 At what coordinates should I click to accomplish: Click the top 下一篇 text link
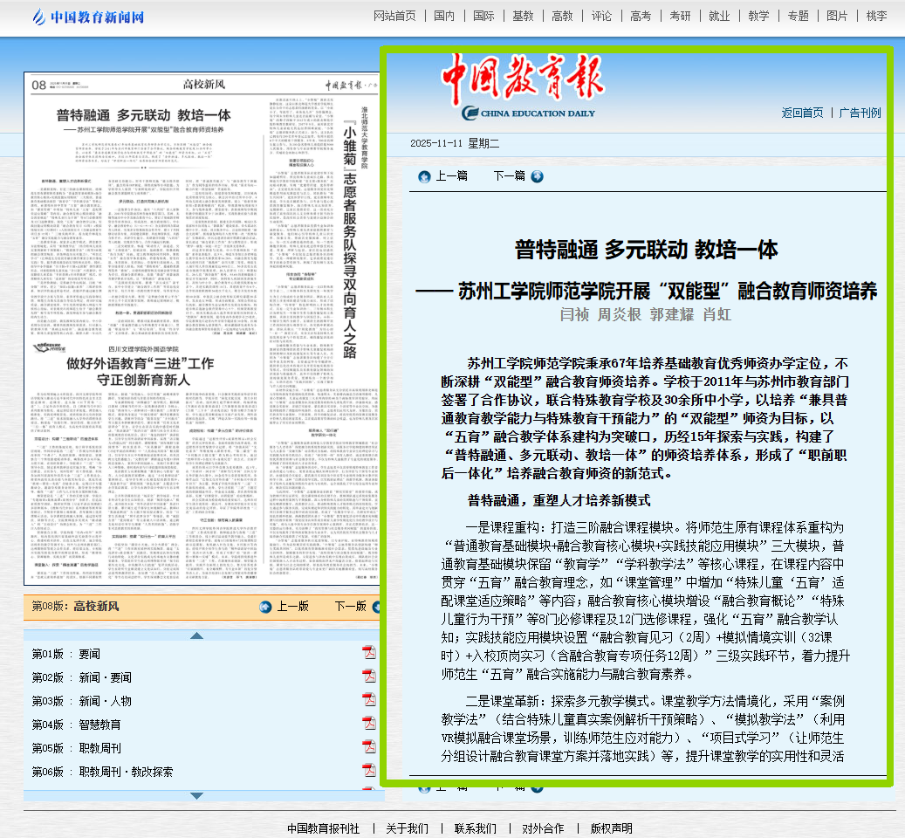pyautogui.click(x=510, y=176)
